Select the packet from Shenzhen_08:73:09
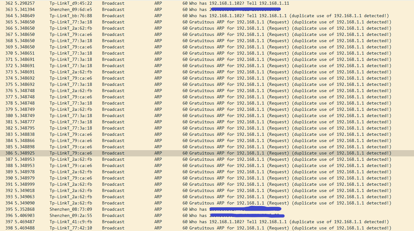Viewport: 414px width, 231px height. [x=207, y=209]
